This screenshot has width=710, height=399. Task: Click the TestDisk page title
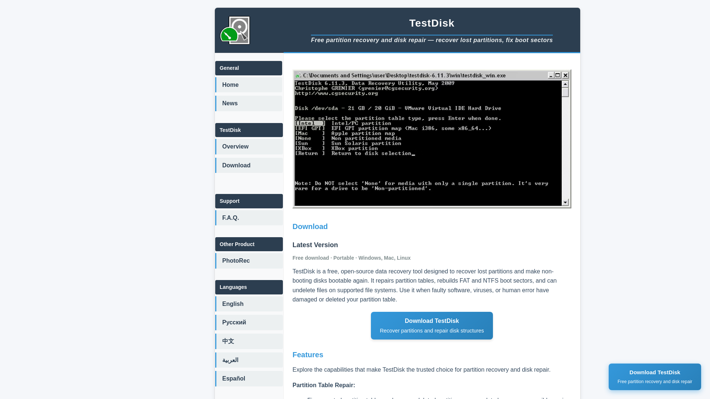click(x=432, y=23)
